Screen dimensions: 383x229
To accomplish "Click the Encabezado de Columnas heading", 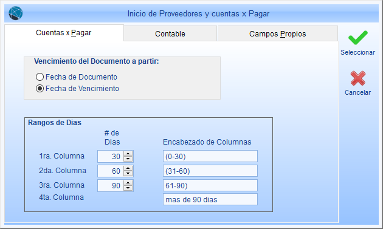I will click(x=207, y=142).
